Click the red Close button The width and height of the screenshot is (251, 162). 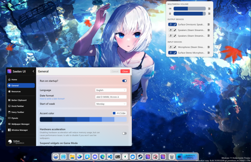click(x=125, y=71)
